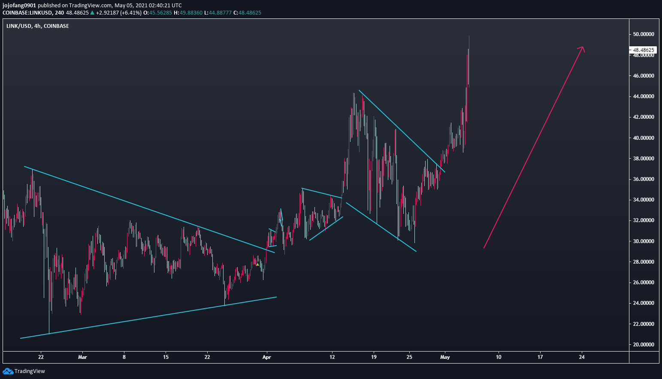Click the Apr date label on time axis
Screen dimensions: 662x379
pos(267,357)
